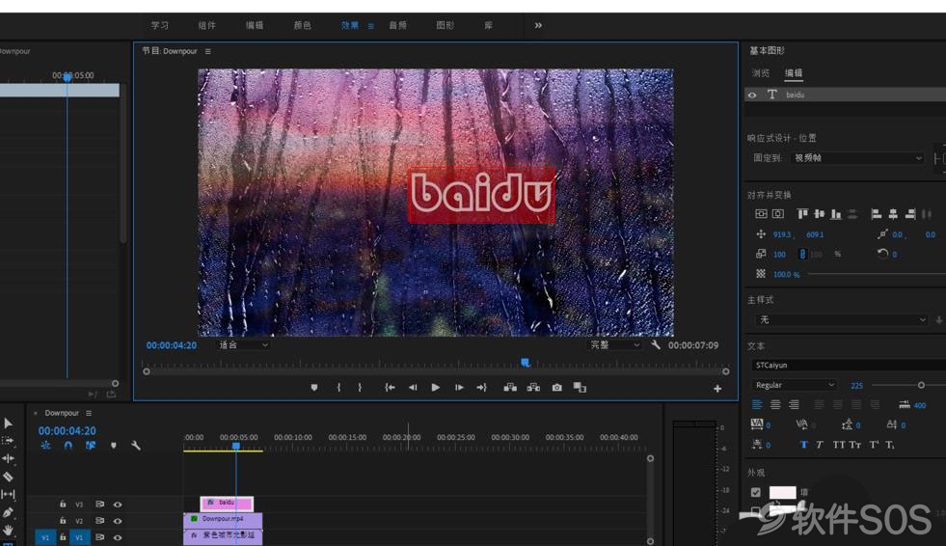Click the Lift button
The image size is (946, 546).
pyautogui.click(x=510, y=388)
